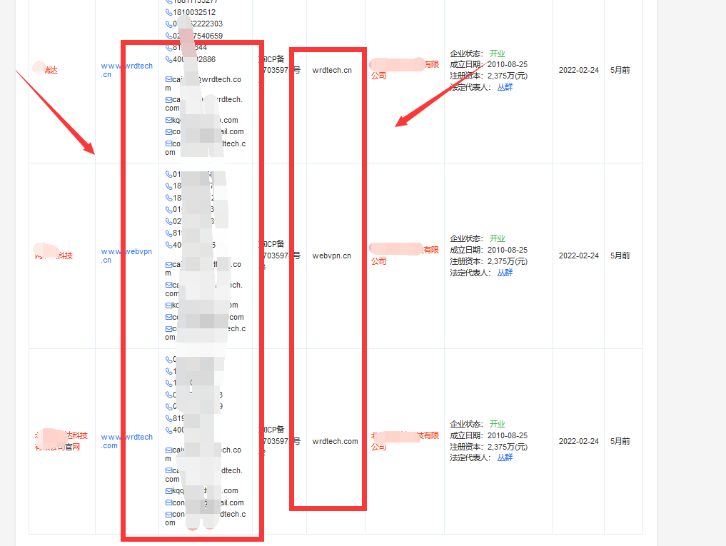Click phone icon beside number ending 7540659
The width and height of the screenshot is (726, 546).
[x=169, y=36]
